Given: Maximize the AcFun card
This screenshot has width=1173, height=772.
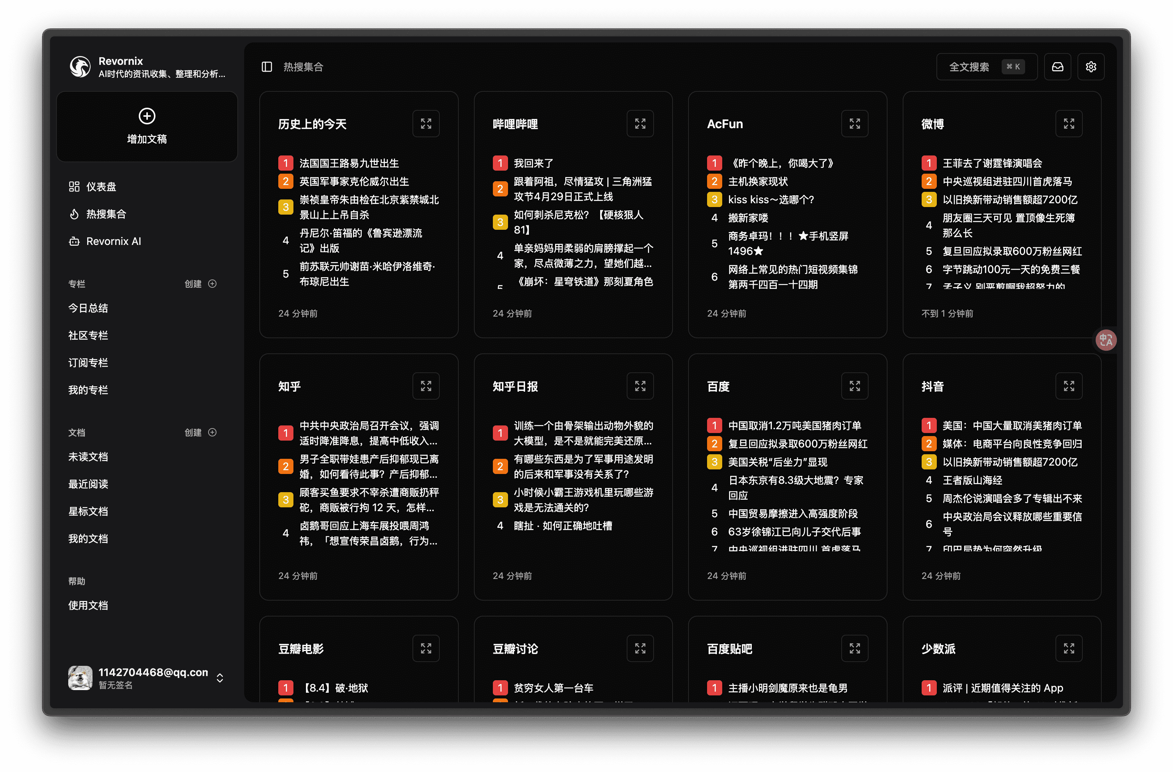Looking at the screenshot, I should point(854,123).
